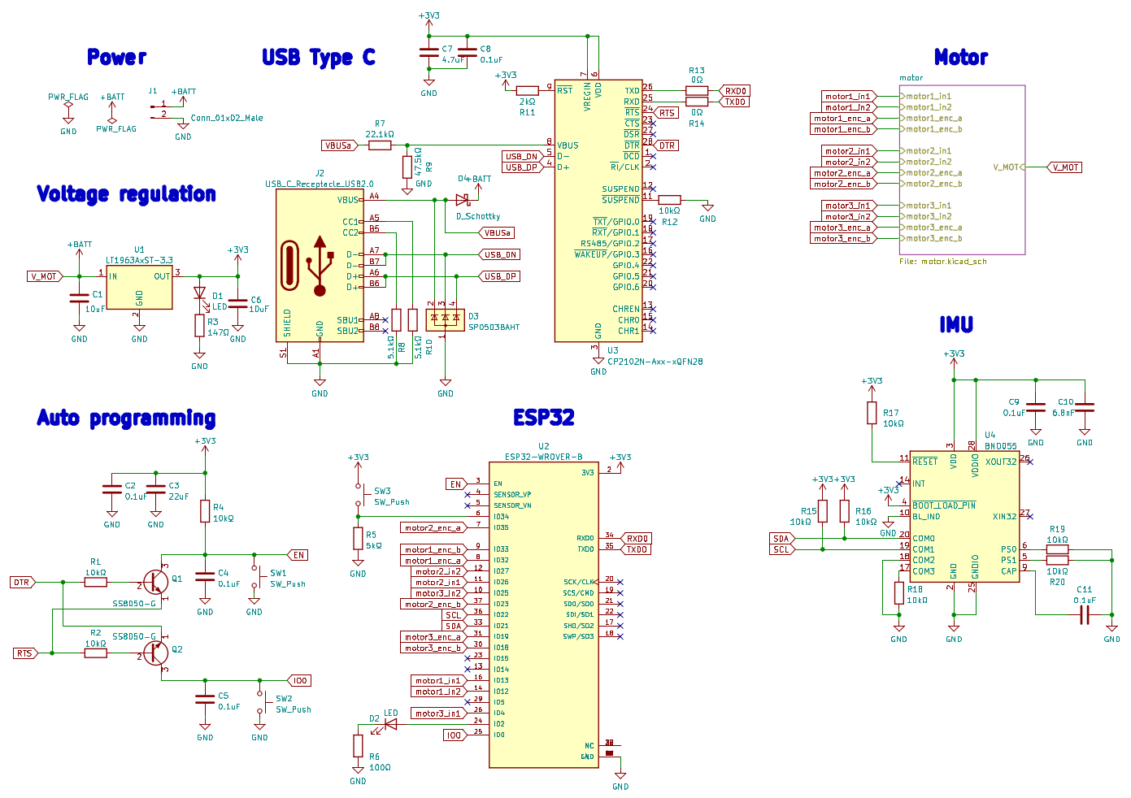Select the USB-C receptacle symbol J2
The height and width of the screenshot is (798, 1131).
(x=320, y=265)
